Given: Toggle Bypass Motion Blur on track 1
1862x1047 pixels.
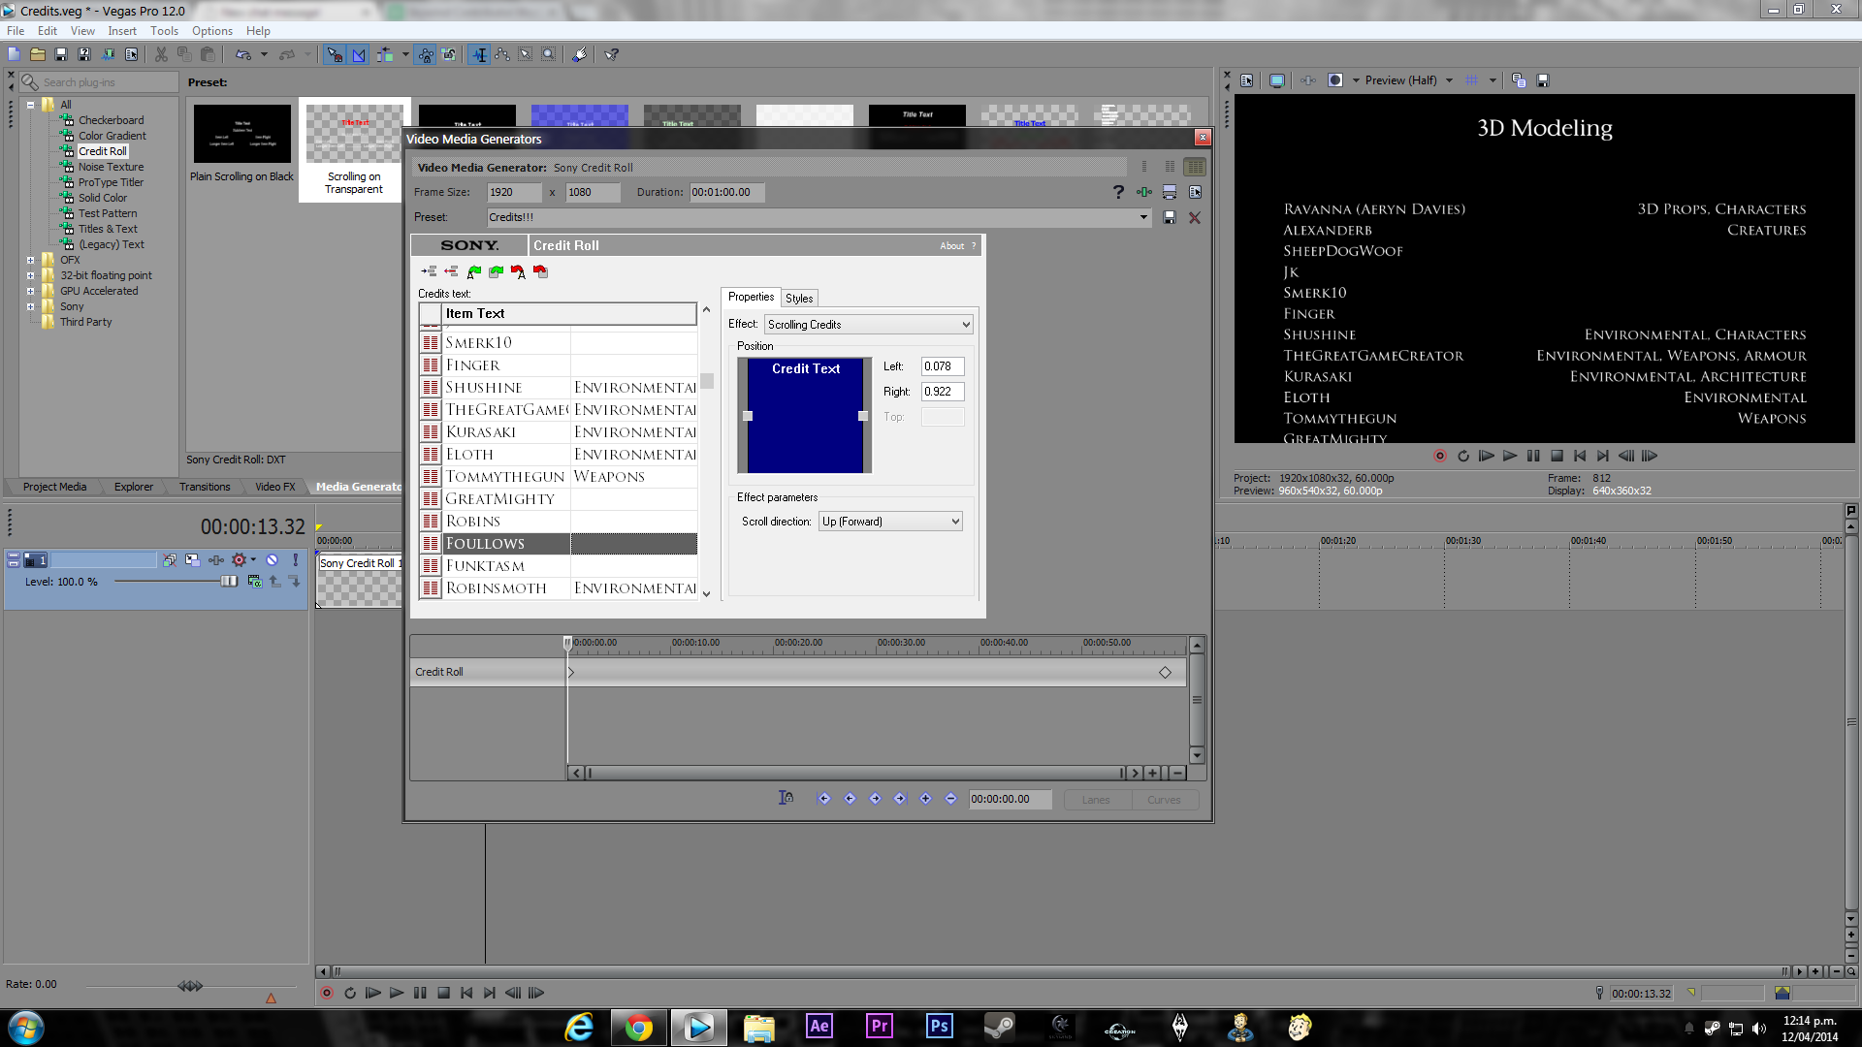Looking at the screenshot, I should pos(170,560).
